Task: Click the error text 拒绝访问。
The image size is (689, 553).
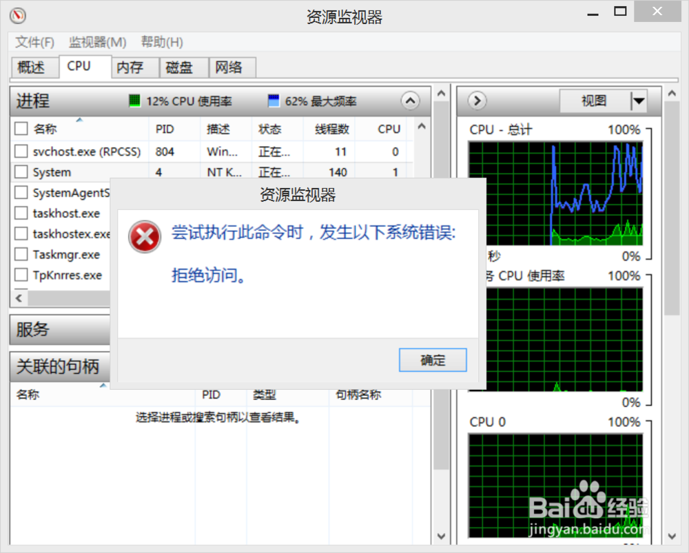Action: 208,275
